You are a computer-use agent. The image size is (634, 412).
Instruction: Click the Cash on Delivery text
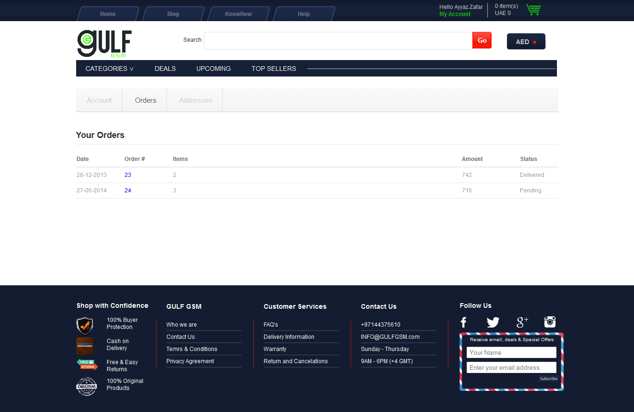117,344
